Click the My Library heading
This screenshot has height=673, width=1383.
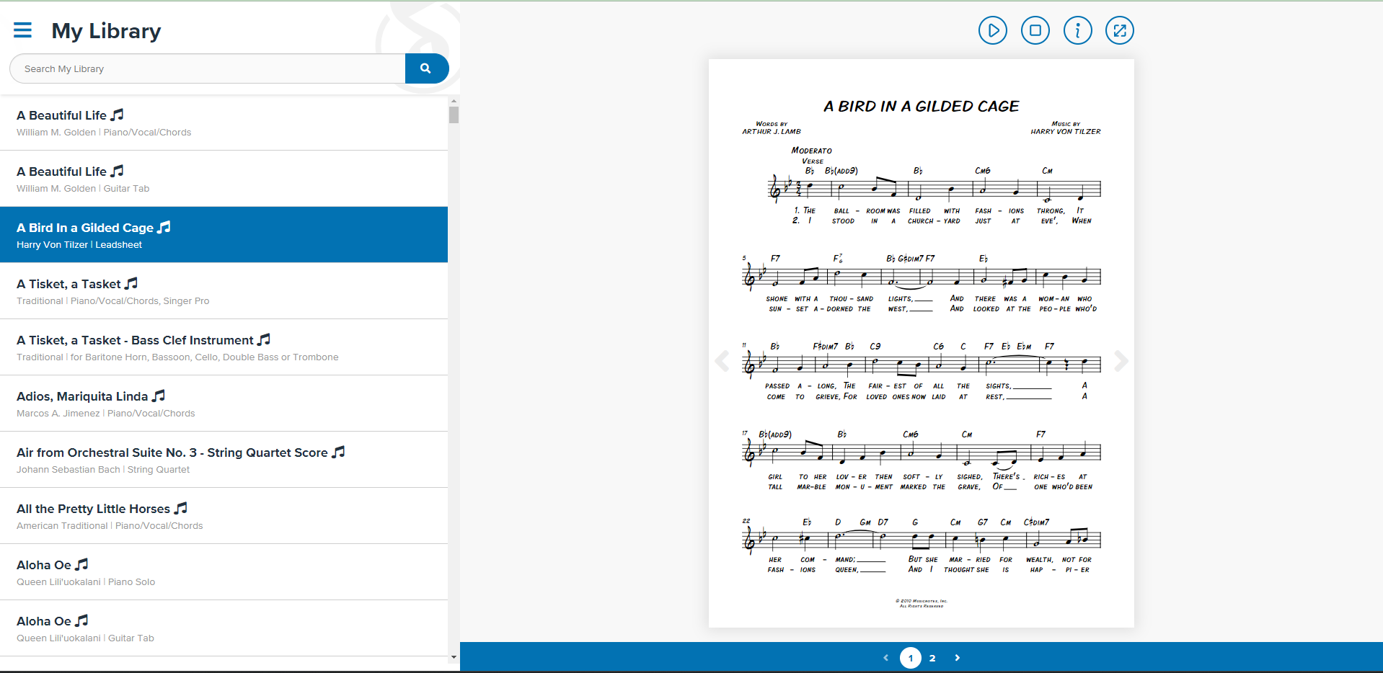tap(106, 31)
